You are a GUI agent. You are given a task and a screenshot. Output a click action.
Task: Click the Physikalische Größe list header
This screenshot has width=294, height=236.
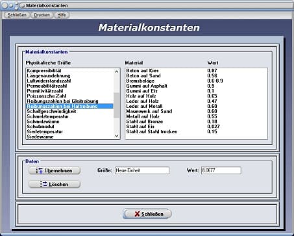pos(48,63)
